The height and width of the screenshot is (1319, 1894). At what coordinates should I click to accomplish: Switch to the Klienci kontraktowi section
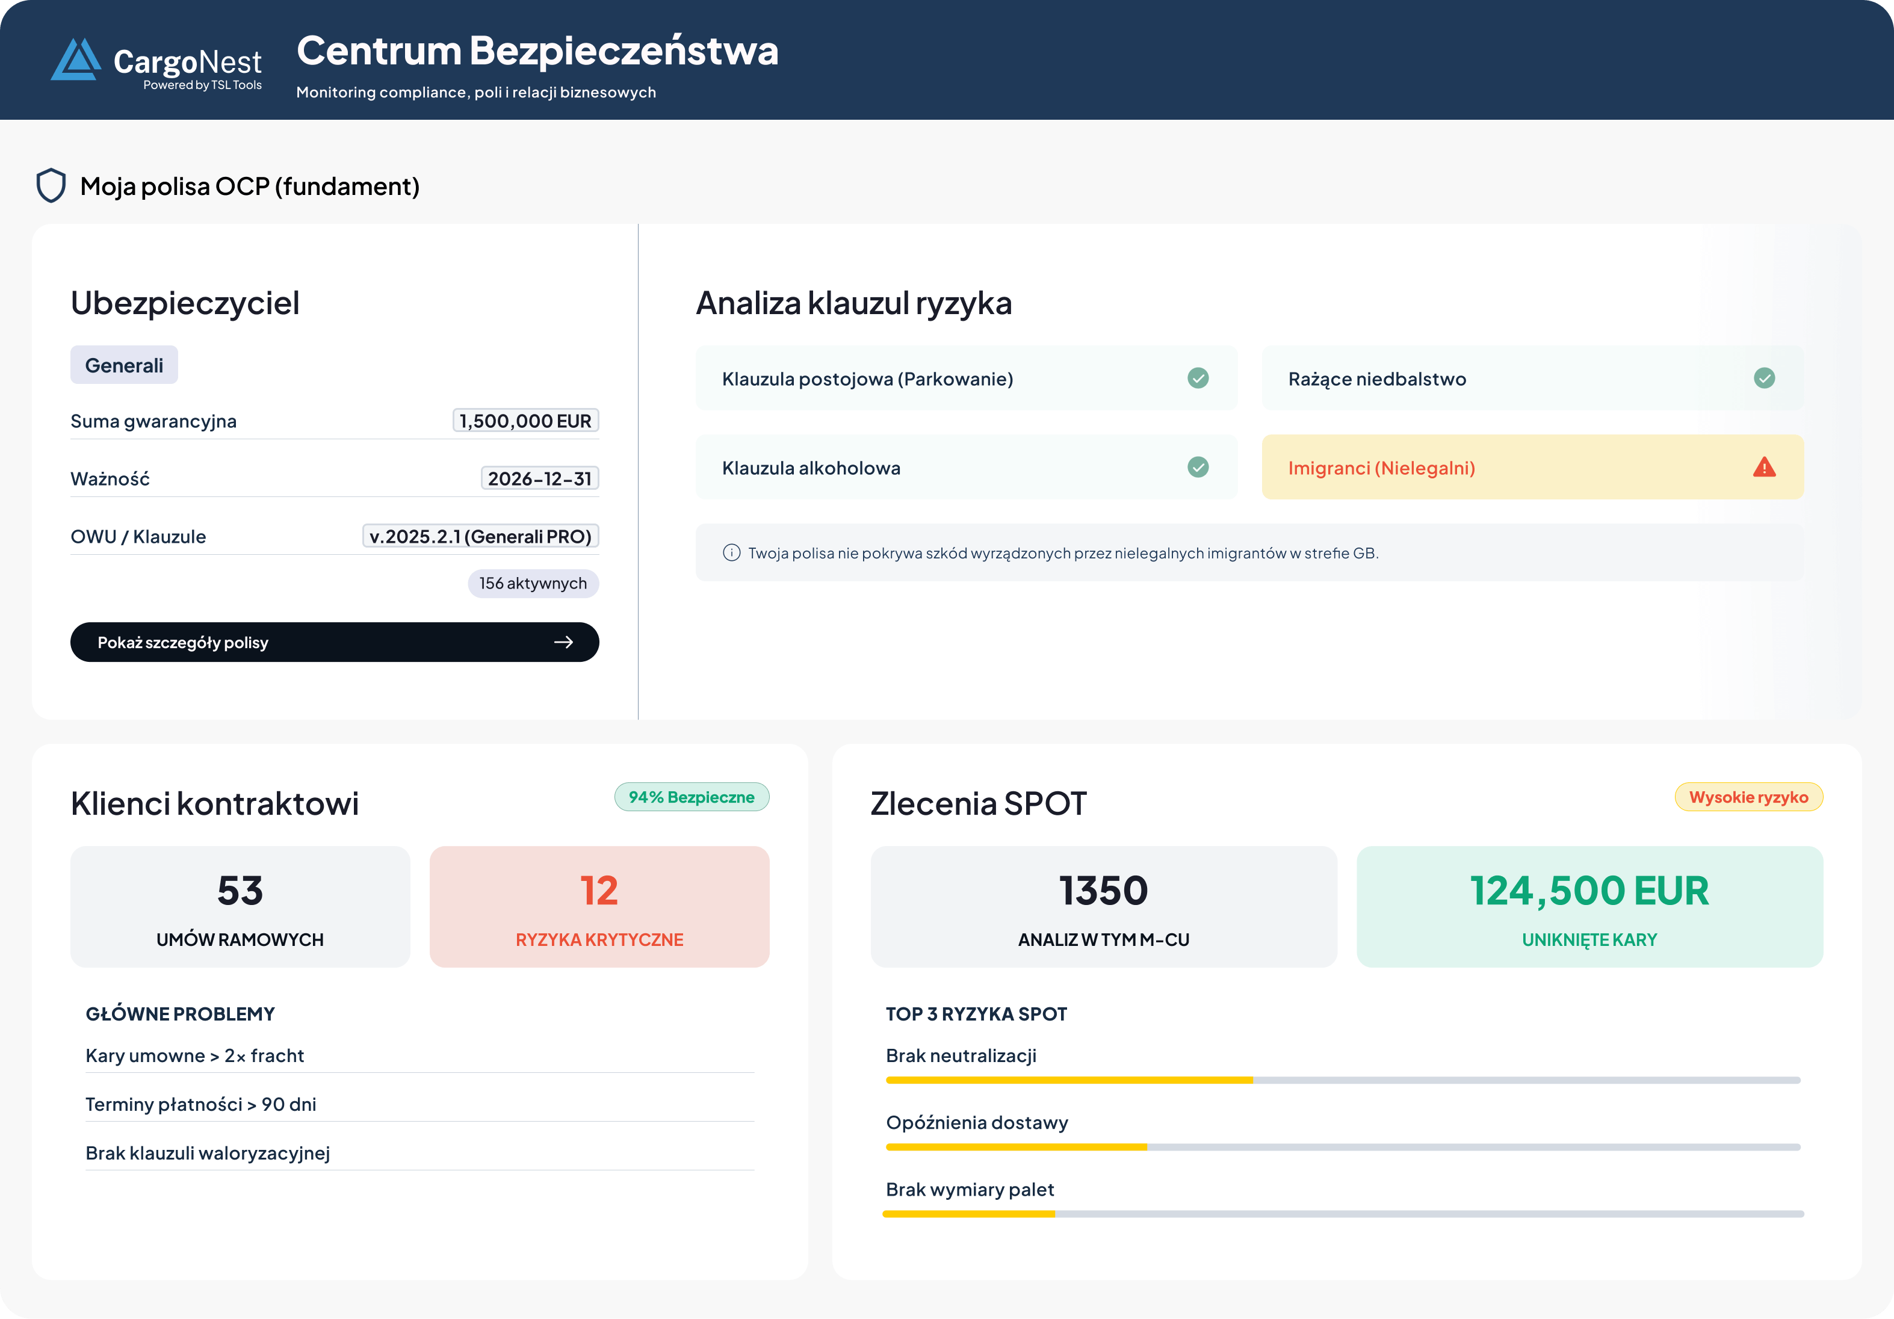click(x=215, y=803)
